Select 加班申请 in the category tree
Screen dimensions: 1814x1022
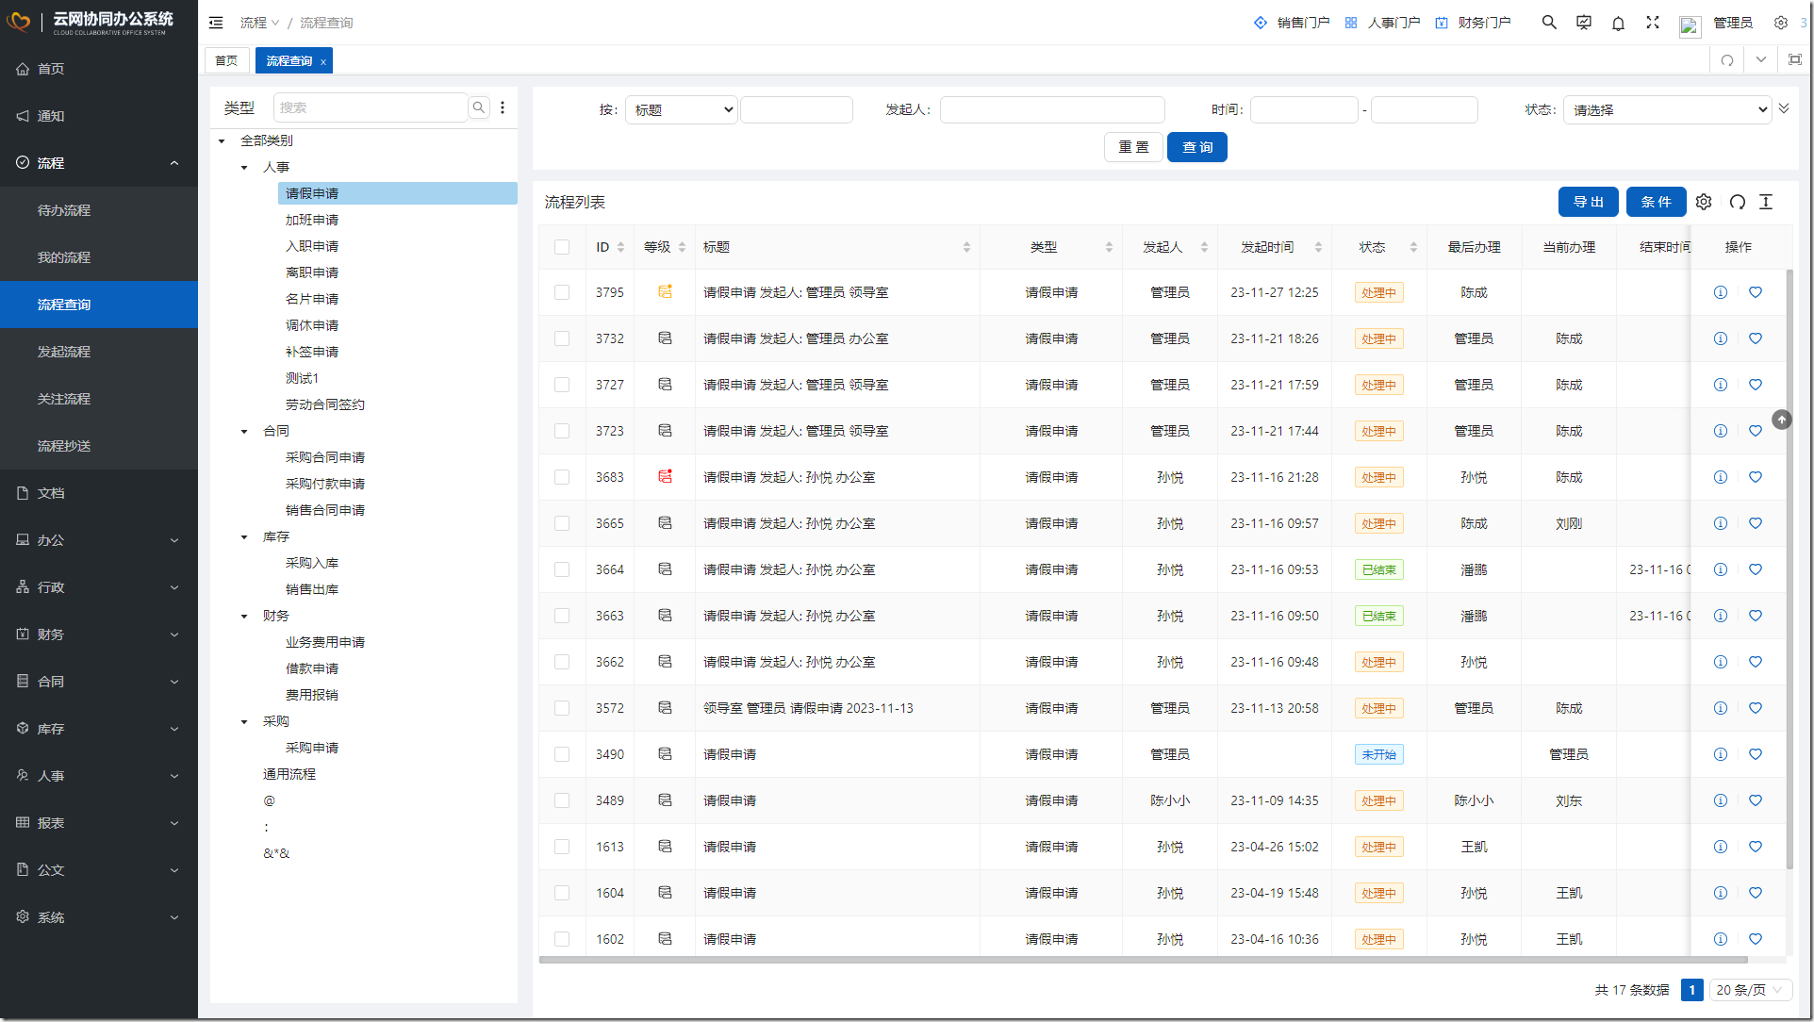point(312,220)
